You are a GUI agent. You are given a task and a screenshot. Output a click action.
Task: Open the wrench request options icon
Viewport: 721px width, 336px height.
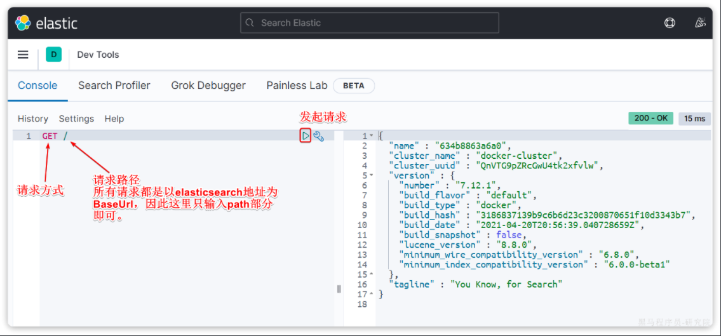(319, 136)
